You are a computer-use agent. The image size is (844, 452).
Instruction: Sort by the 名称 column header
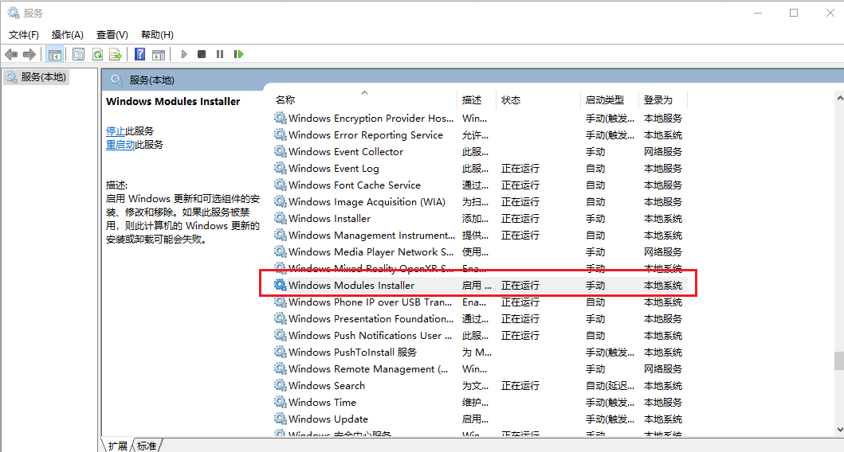(x=285, y=100)
